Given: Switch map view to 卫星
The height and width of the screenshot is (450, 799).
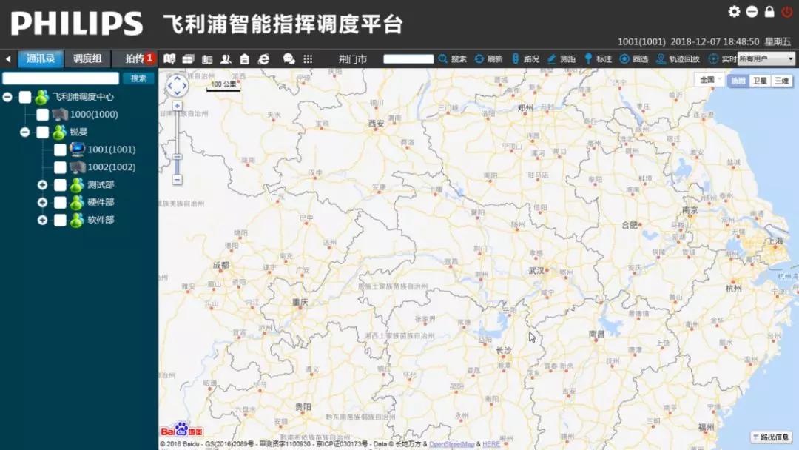Looking at the screenshot, I should [x=760, y=81].
